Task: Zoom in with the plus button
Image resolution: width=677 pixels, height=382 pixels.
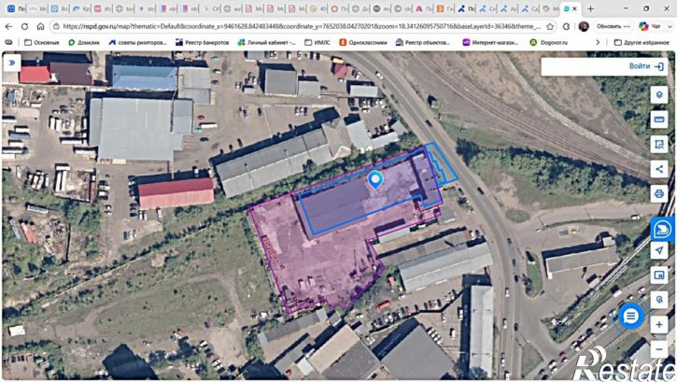Action: click(x=659, y=324)
